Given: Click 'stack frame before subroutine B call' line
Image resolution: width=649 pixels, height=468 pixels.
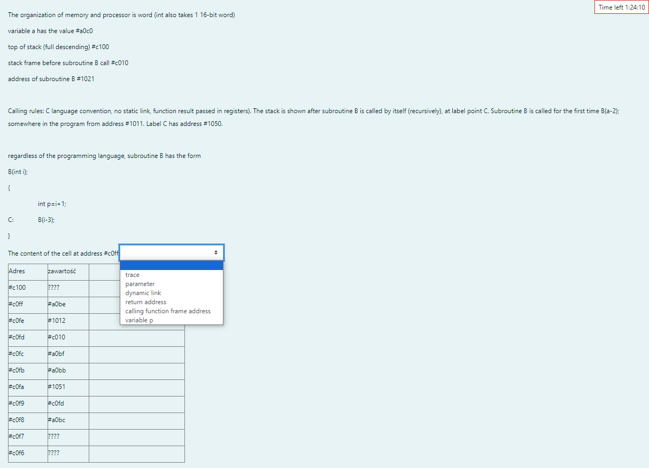Looking at the screenshot, I should click(x=68, y=63).
